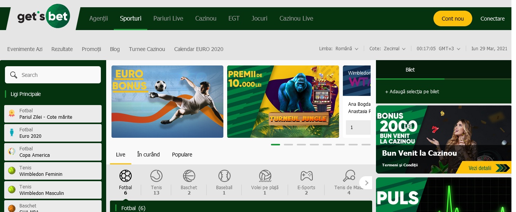Click the get's bet logo
The image size is (516, 212).
44,16
